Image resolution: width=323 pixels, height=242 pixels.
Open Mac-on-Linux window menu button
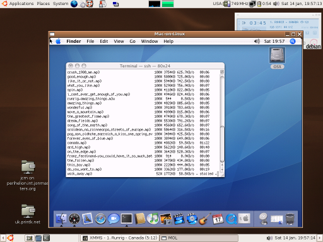(52, 34)
